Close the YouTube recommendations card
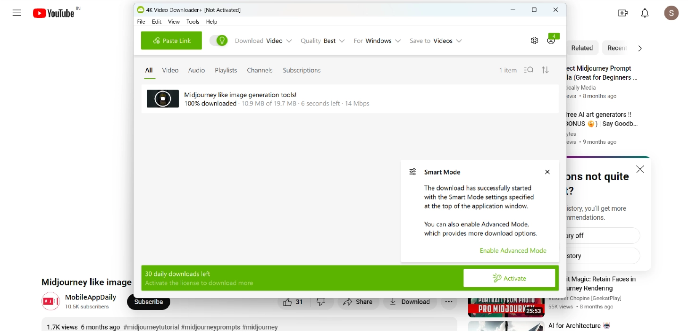 640,169
